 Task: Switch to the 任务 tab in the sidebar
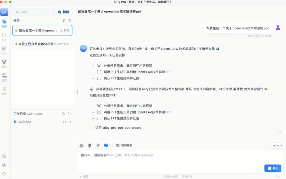pos(4,23)
